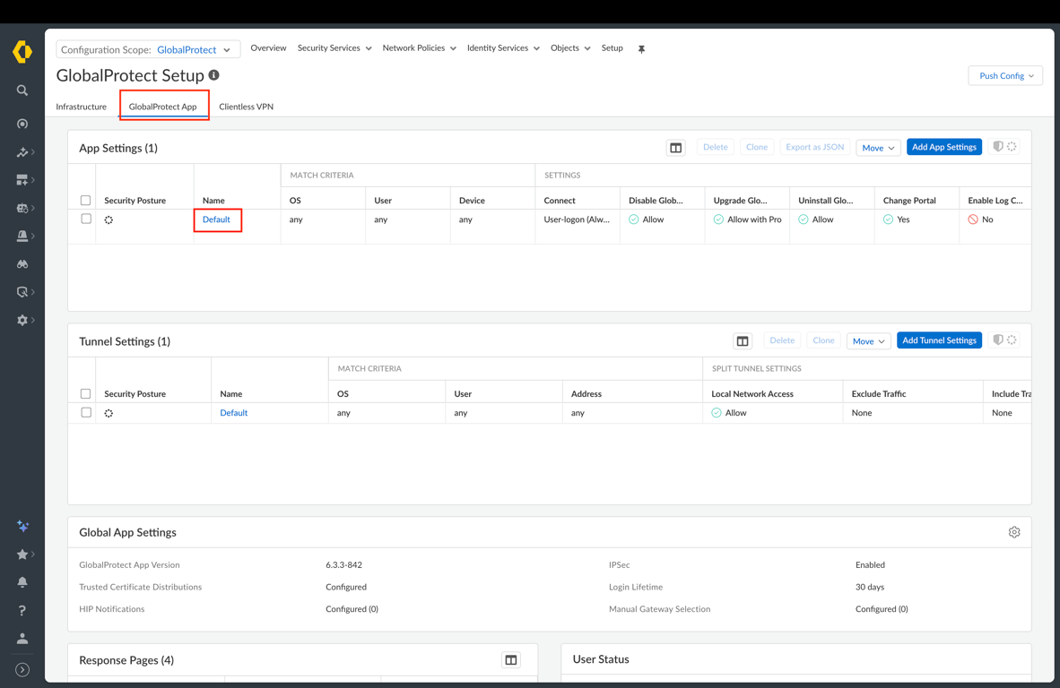Click the yellow Palo Alto logo icon
The height and width of the screenshot is (688, 1060).
click(22, 51)
